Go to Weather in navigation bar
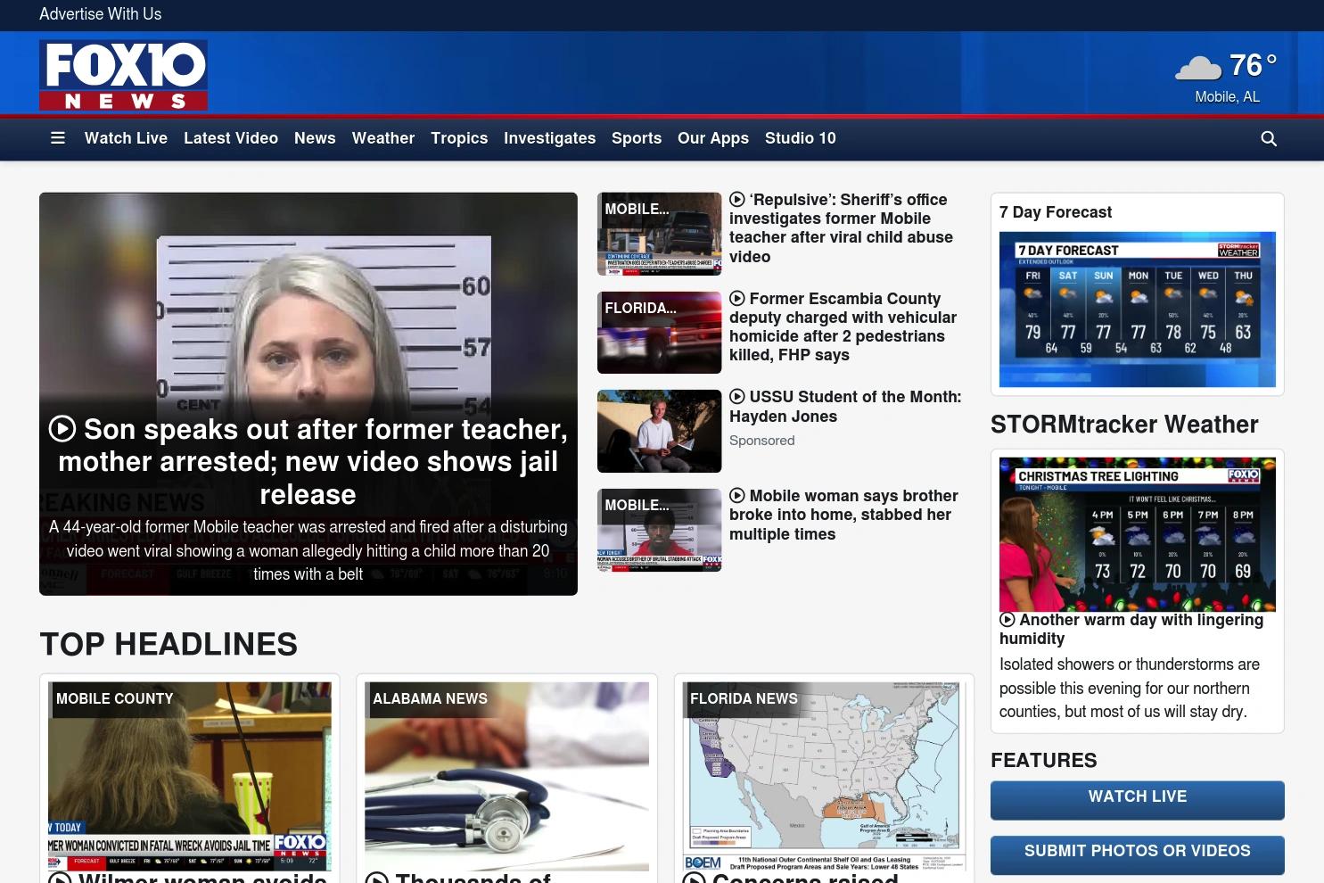The width and height of the screenshot is (1324, 883). click(383, 138)
